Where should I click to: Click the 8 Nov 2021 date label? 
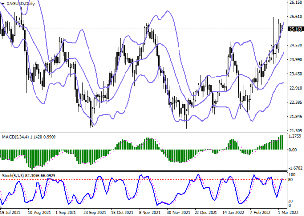(149, 213)
